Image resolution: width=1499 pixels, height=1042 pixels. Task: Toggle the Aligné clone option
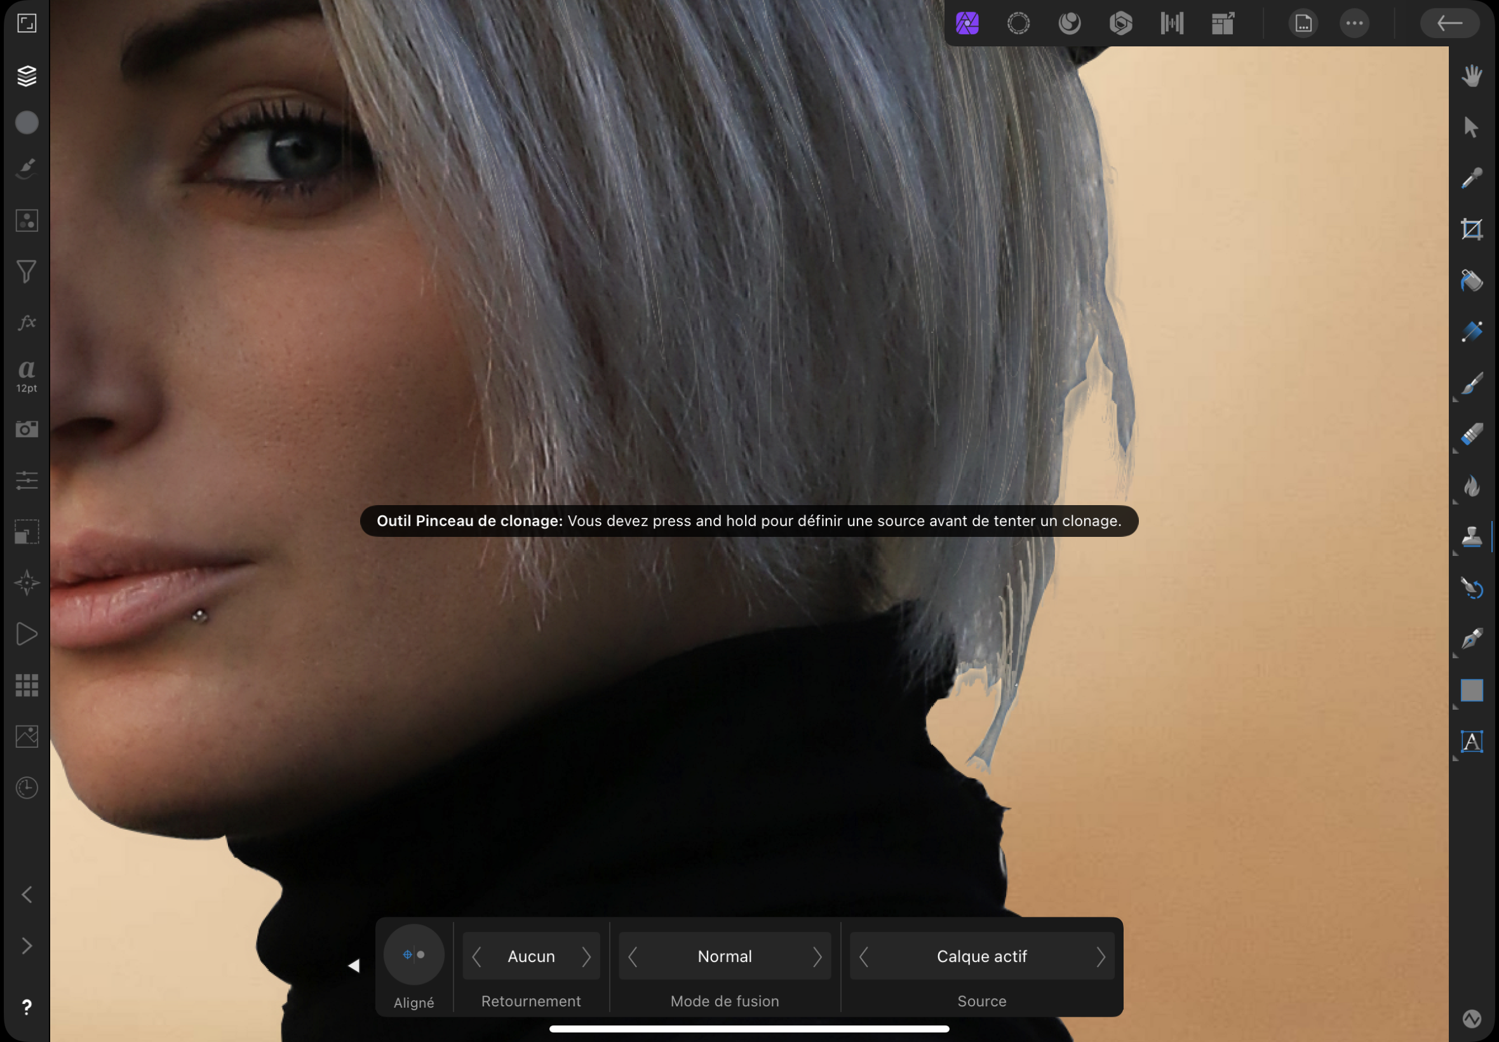coord(413,954)
